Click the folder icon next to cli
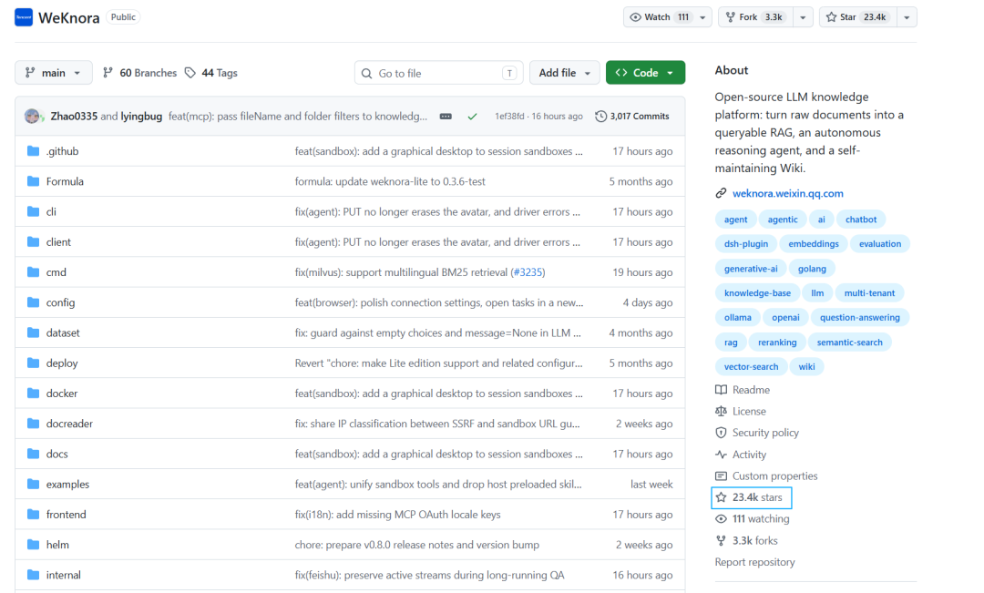 tap(34, 211)
